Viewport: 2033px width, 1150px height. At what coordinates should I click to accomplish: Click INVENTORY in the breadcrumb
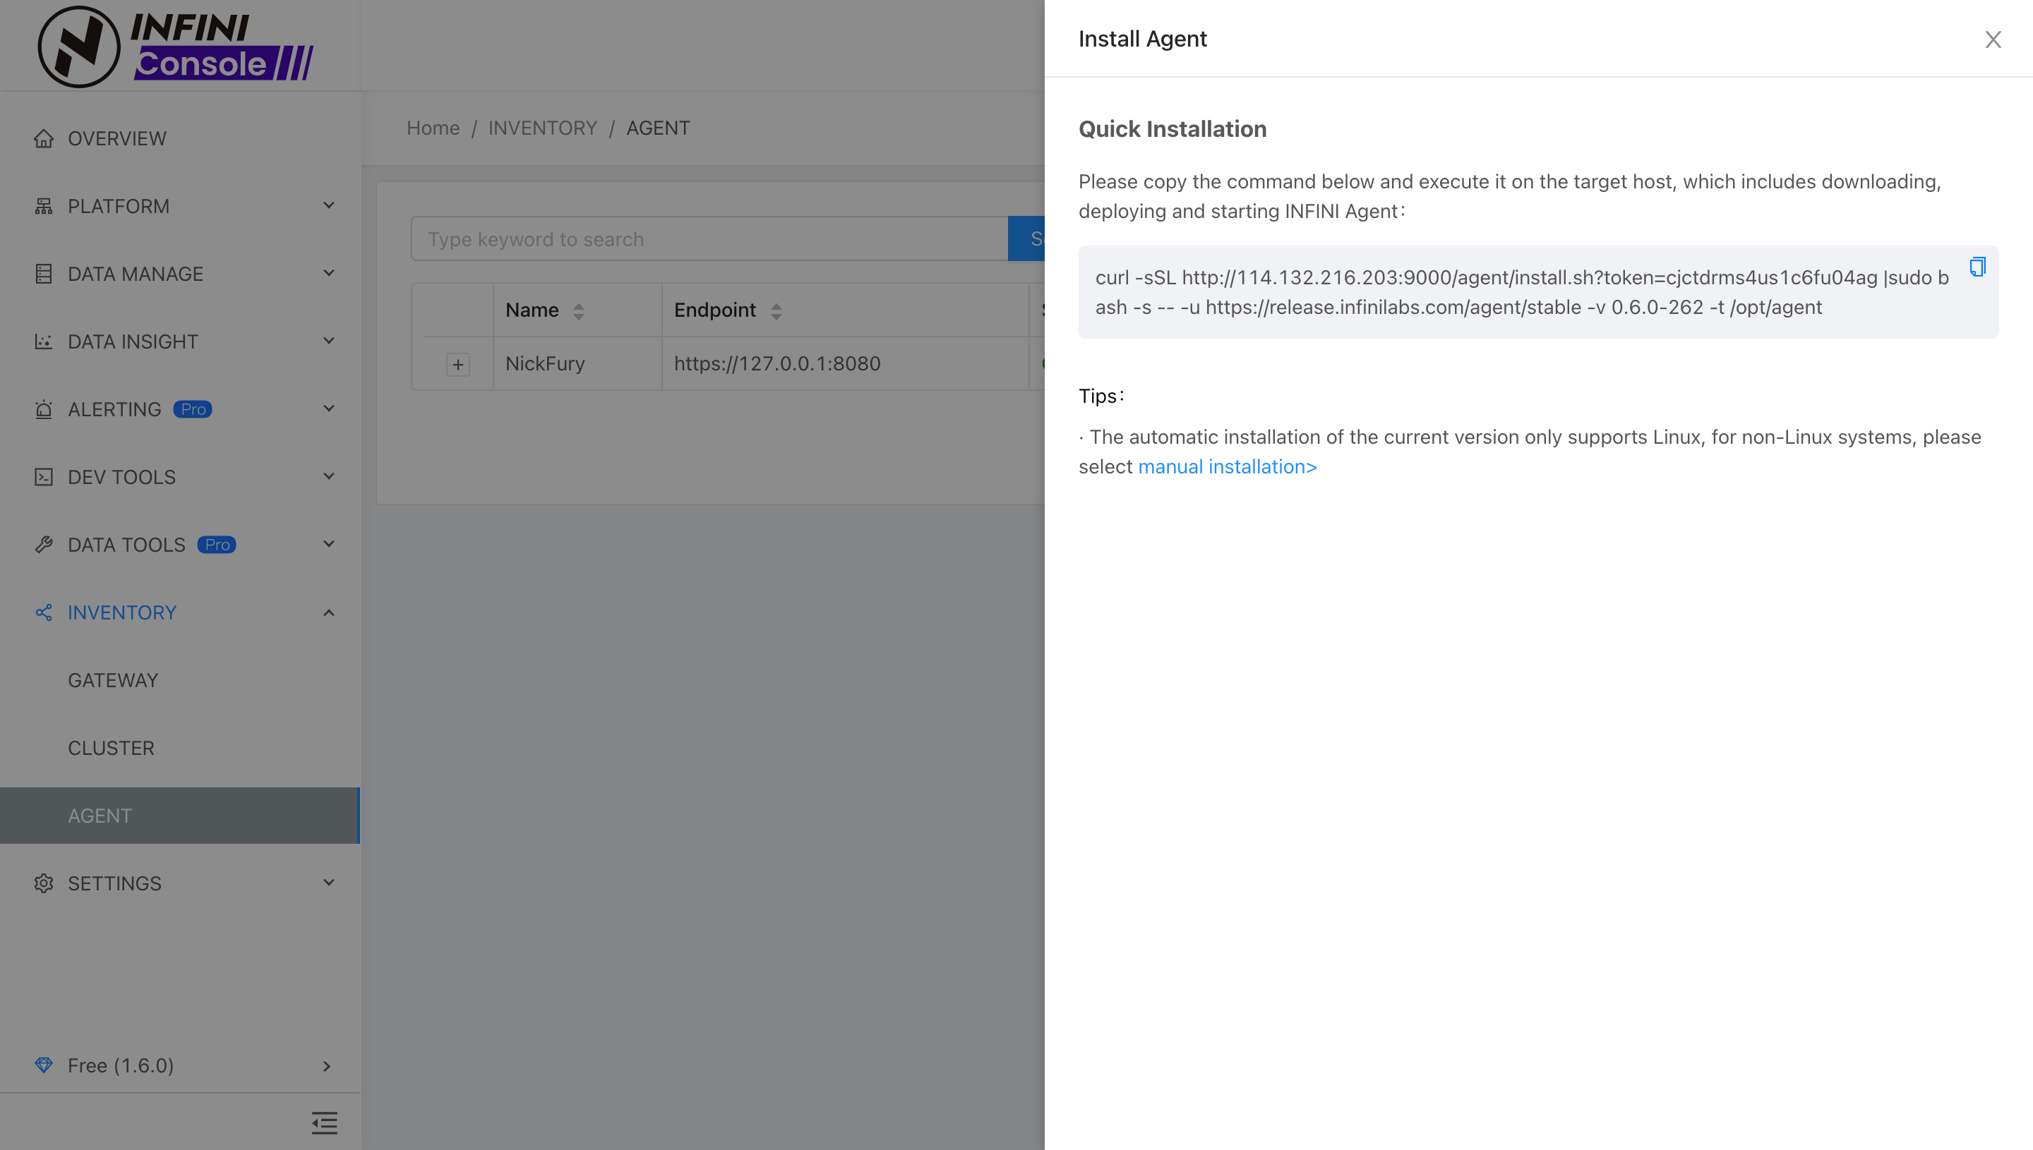(x=543, y=128)
